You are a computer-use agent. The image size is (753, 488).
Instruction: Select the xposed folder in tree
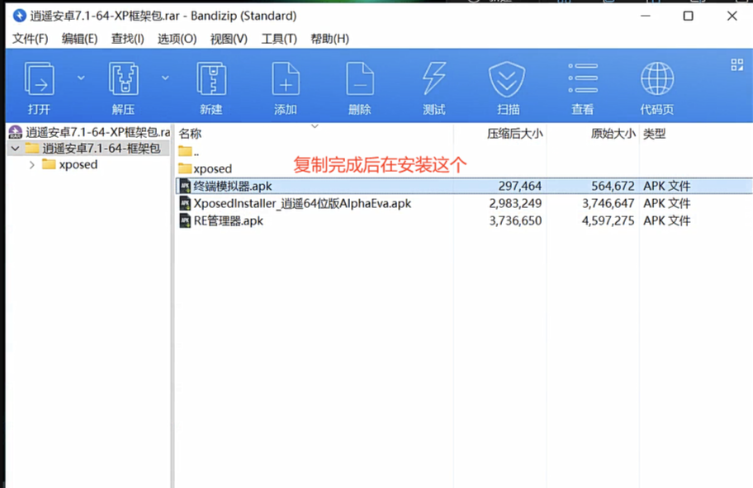coord(78,165)
